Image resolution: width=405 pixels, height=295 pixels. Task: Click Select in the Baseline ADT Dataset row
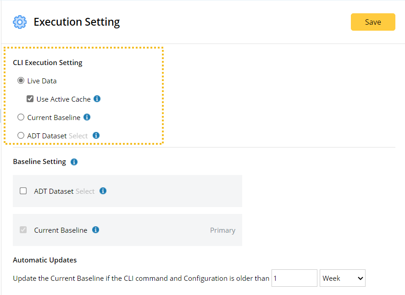[85, 191]
